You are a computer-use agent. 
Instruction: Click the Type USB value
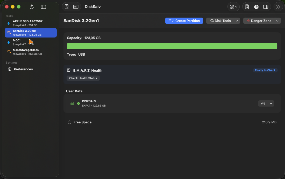pos(82,55)
